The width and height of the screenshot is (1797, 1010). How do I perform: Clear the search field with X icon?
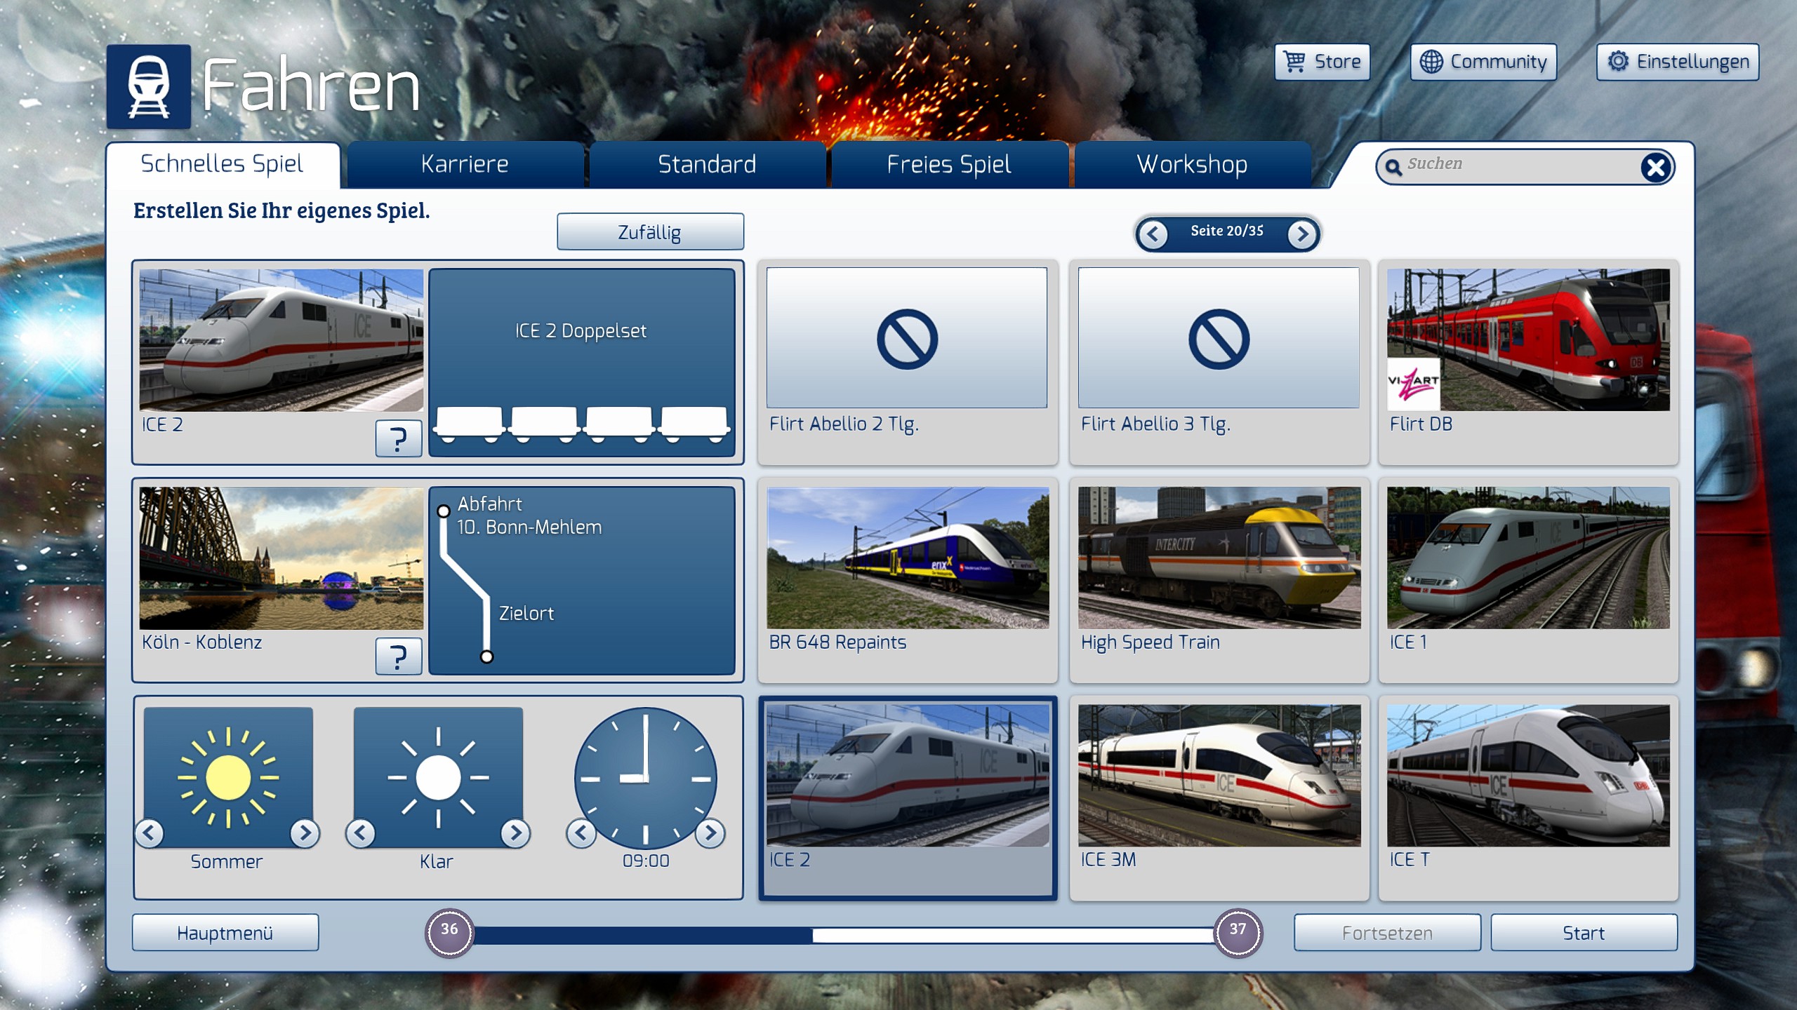tap(1655, 167)
